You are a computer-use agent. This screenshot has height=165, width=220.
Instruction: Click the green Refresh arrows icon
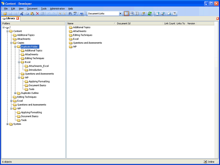[x=150, y=14]
